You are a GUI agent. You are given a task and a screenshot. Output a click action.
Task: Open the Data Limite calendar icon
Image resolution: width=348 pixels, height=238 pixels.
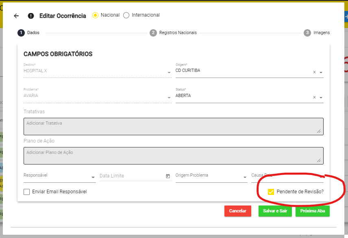point(168,176)
